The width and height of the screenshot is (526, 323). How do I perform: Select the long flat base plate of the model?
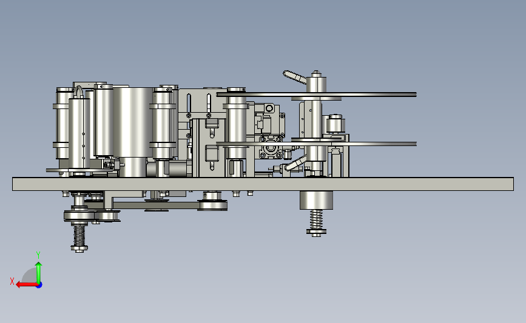click(x=263, y=184)
